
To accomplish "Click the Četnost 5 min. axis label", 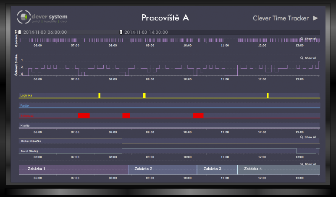I will tap(16, 65).
